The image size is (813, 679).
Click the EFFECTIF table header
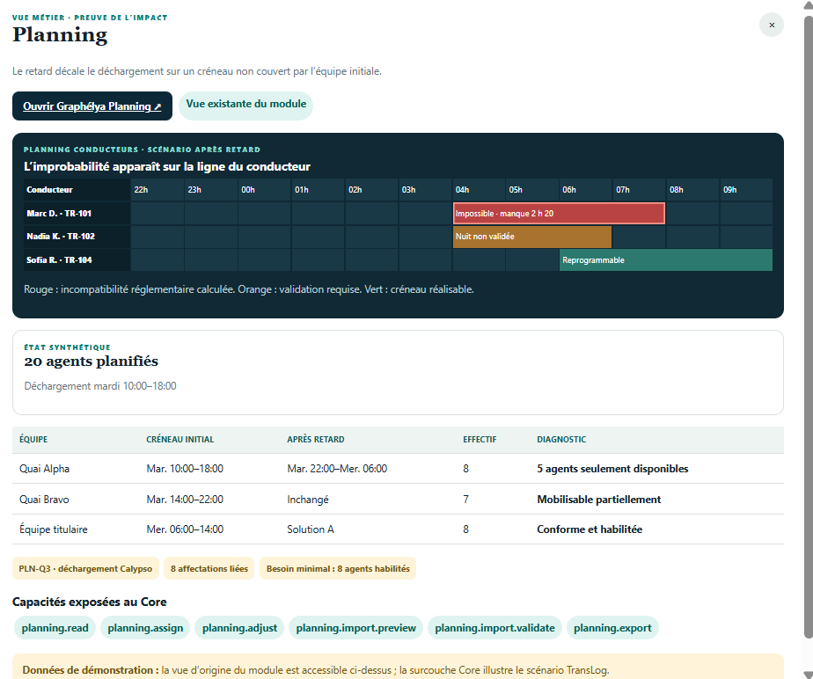tap(480, 440)
